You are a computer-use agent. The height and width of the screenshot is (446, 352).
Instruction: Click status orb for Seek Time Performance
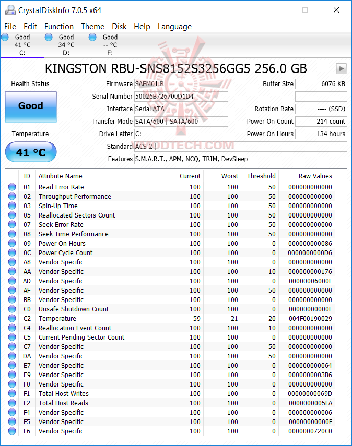click(x=12, y=234)
